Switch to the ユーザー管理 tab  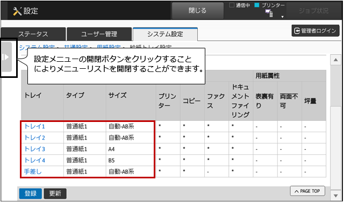tap(99, 34)
